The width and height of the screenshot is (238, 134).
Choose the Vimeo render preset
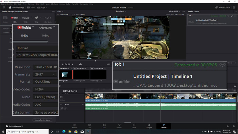(26, 18)
